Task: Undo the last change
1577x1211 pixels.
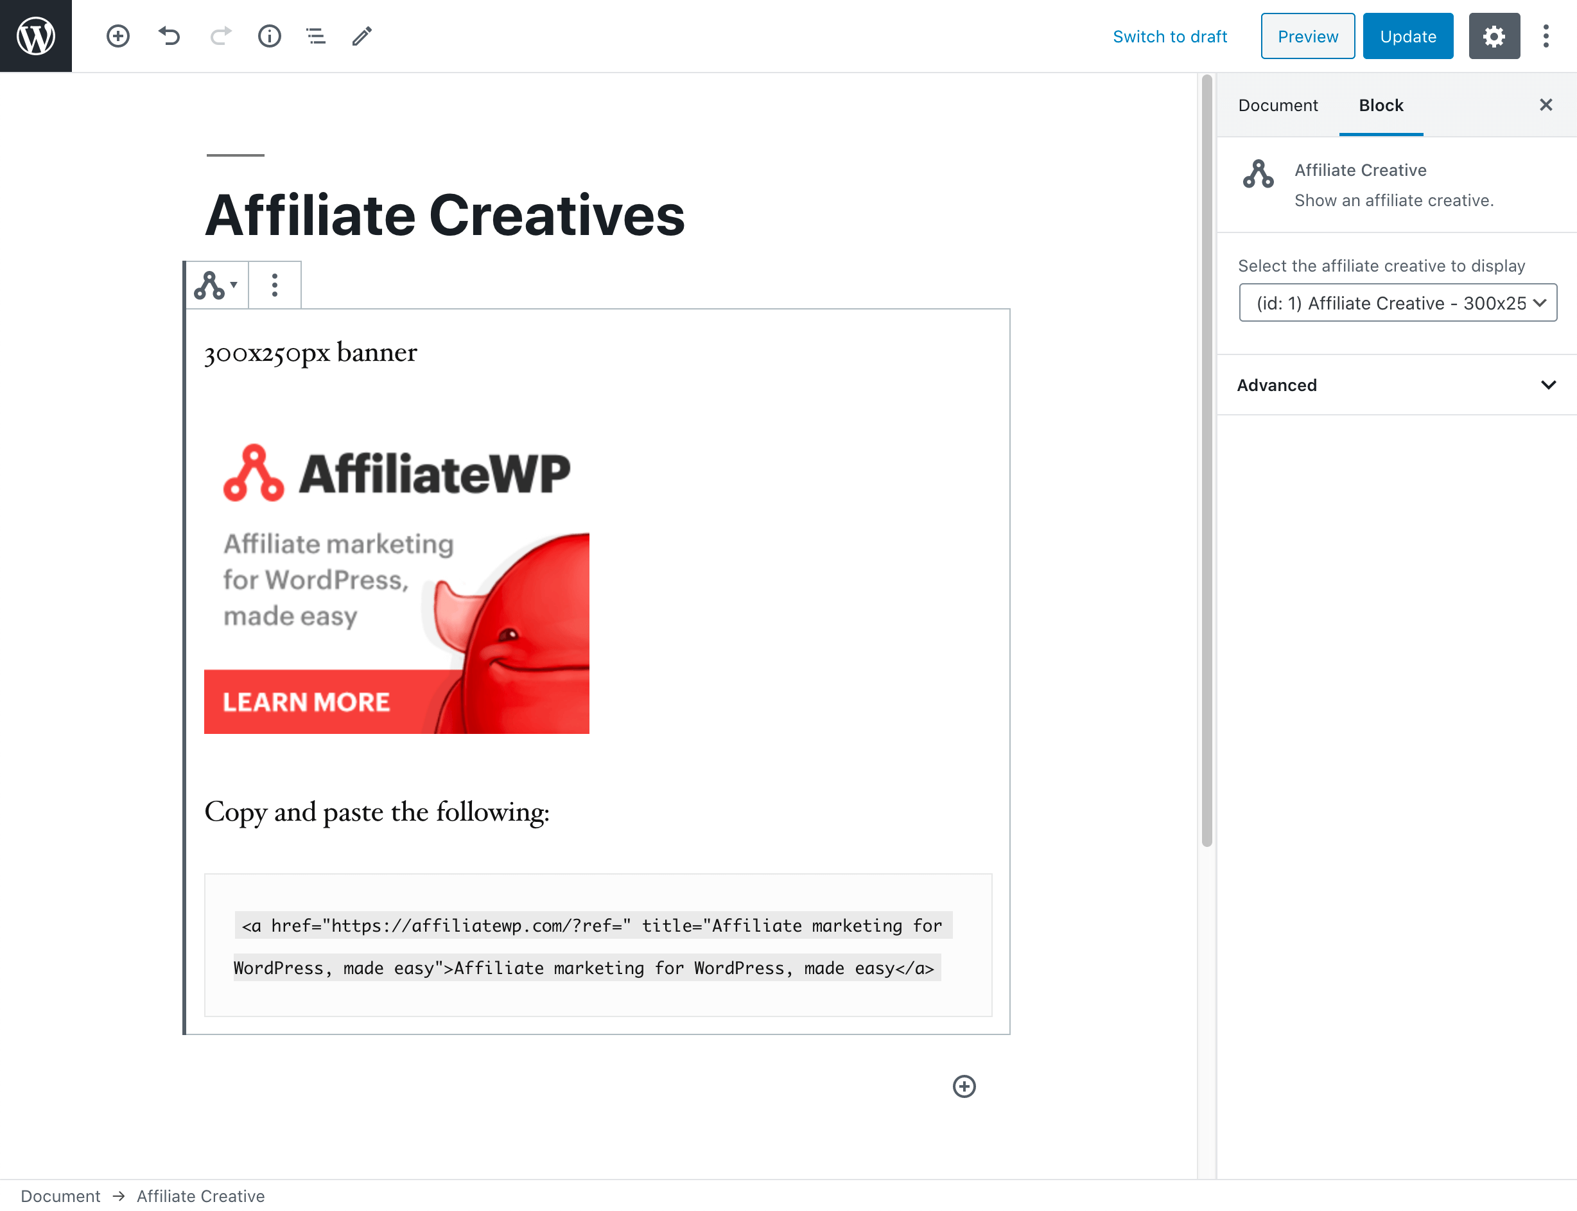Action: (169, 36)
